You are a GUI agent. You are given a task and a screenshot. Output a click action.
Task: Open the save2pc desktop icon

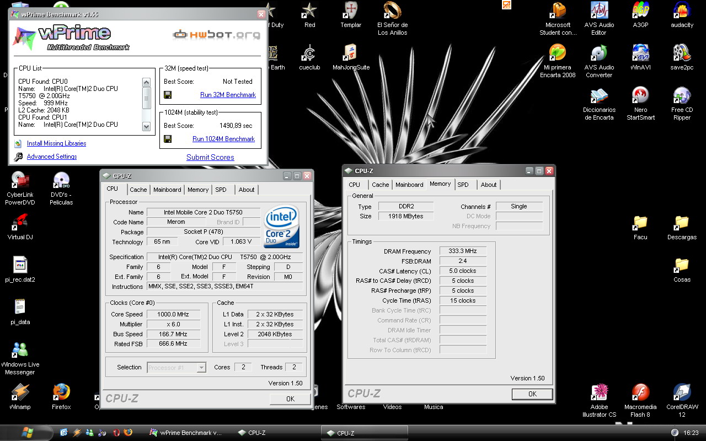[x=682, y=57]
